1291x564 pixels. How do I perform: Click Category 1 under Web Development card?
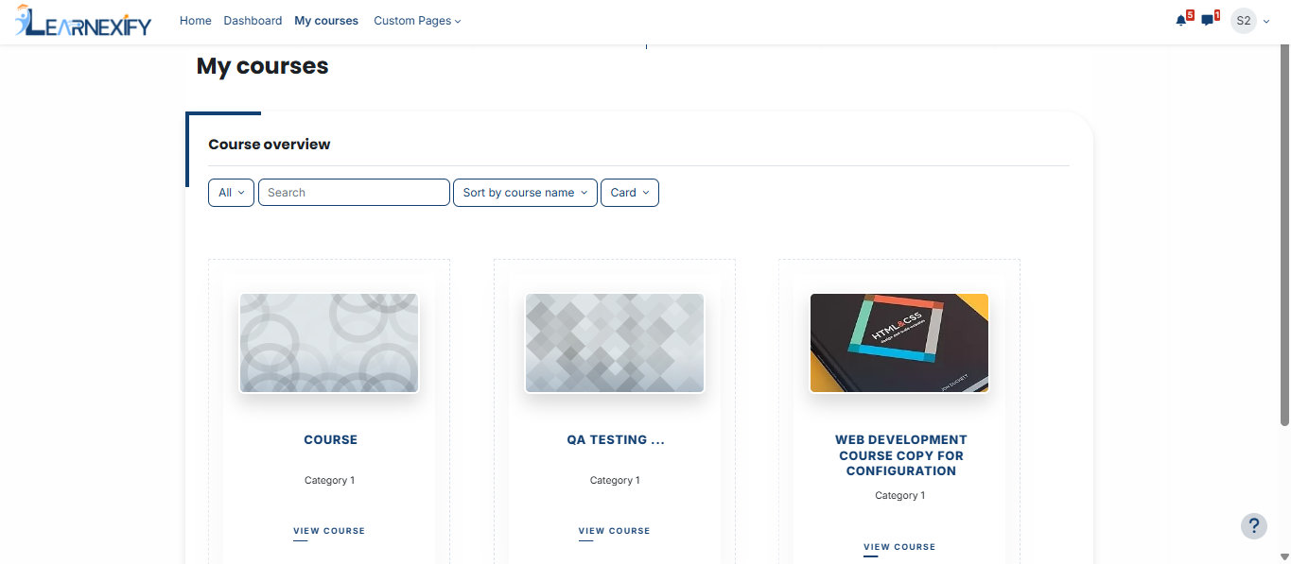point(900,496)
